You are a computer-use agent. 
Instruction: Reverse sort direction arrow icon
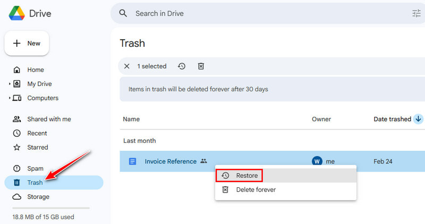418,119
